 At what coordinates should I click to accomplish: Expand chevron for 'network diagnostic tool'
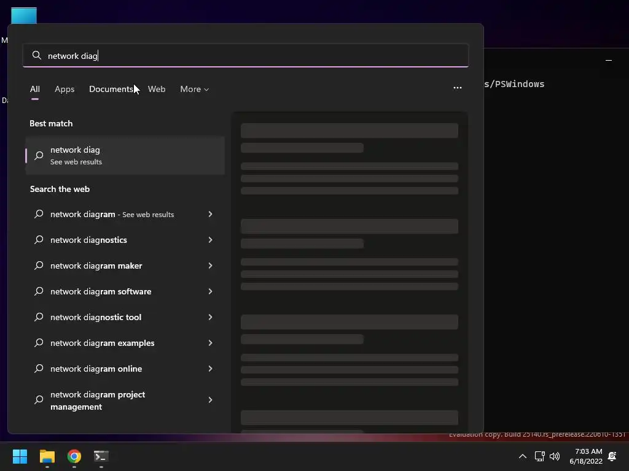click(x=210, y=317)
